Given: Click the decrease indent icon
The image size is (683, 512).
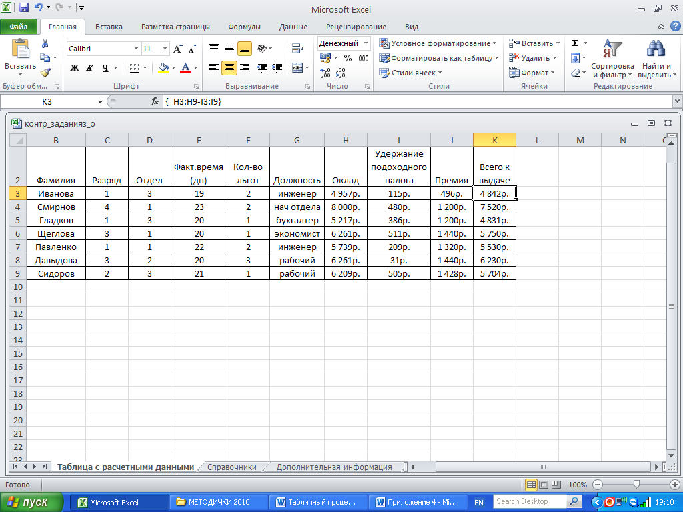Looking at the screenshot, I should point(262,67).
